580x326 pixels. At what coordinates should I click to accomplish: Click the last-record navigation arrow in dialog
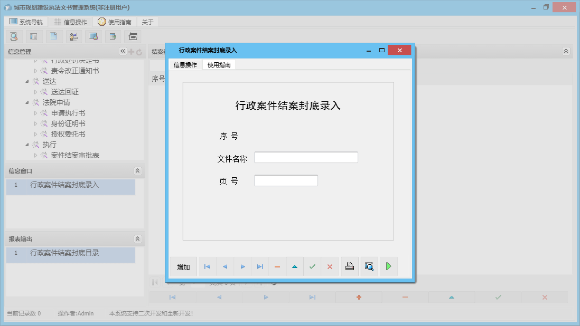click(x=259, y=266)
